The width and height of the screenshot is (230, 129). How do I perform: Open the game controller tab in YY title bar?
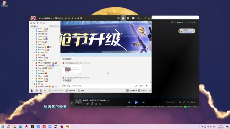coord(133,18)
